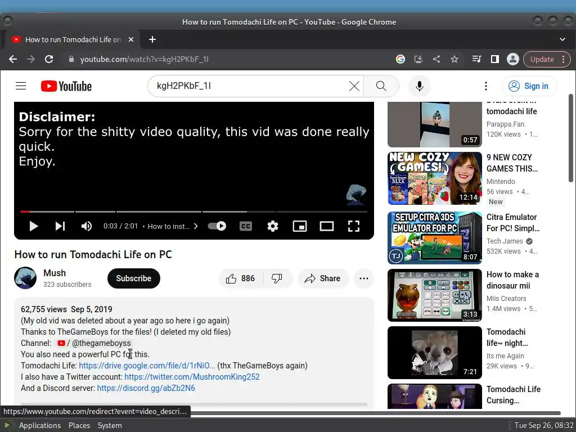Open more actions ellipsis under video
This screenshot has width=576, height=432.
point(364,278)
